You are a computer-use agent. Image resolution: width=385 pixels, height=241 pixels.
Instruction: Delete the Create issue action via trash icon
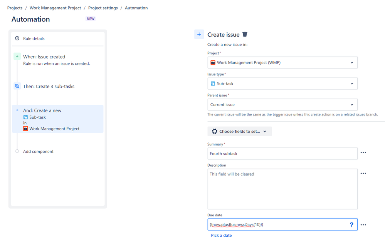pyautogui.click(x=245, y=34)
